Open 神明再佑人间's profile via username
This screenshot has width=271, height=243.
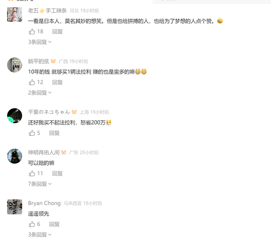tap(44, 152)
